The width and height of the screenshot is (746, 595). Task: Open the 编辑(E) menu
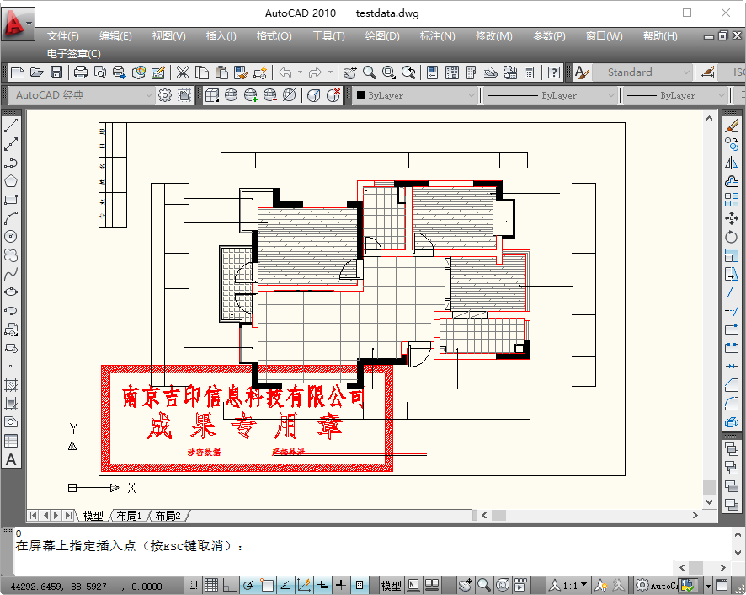coord(115,36)
